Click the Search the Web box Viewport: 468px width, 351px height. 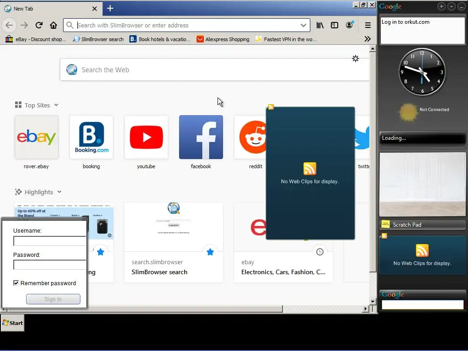(215, 70)
